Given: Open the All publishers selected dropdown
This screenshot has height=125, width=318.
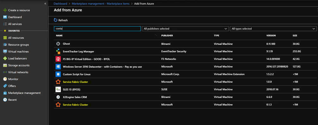Looking at the screenshot, I should click(x=185, y=29).
